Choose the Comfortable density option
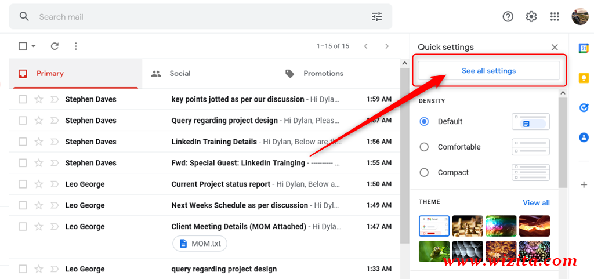The width and height of the screenshot is (594, 279). coord(424,147)
